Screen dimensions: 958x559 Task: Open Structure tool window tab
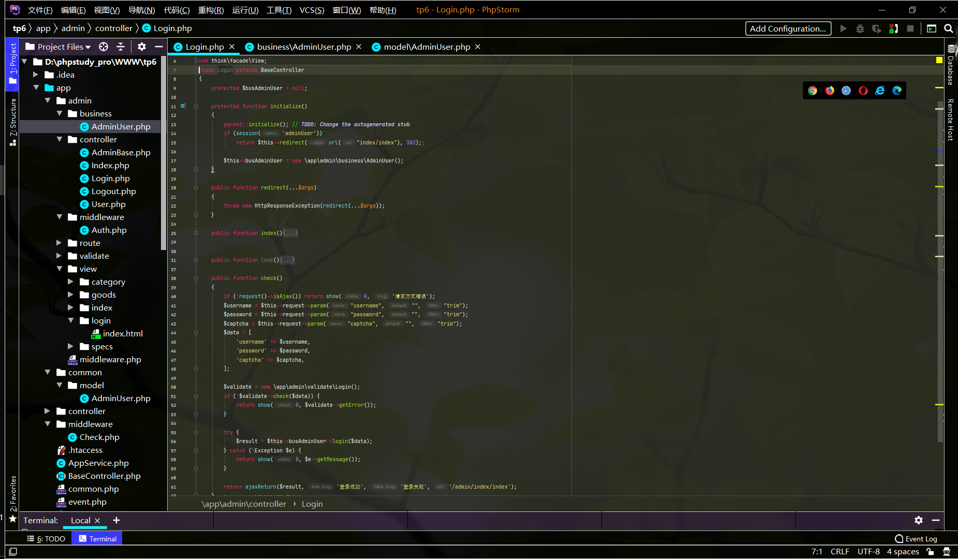point(13,122)
